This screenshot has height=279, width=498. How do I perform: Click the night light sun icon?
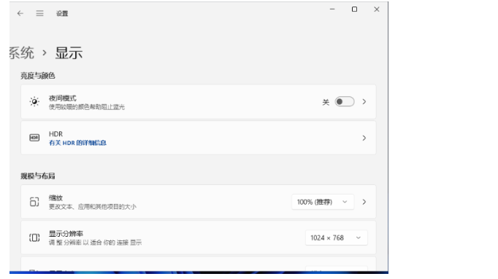point(34,102)
